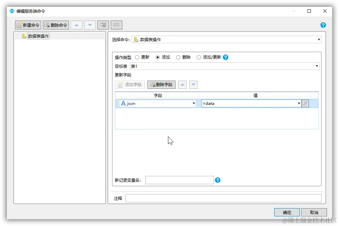Select the 添加/更新 operation type
The width and height of the screenshot is (339, 226).
[199, 57]
